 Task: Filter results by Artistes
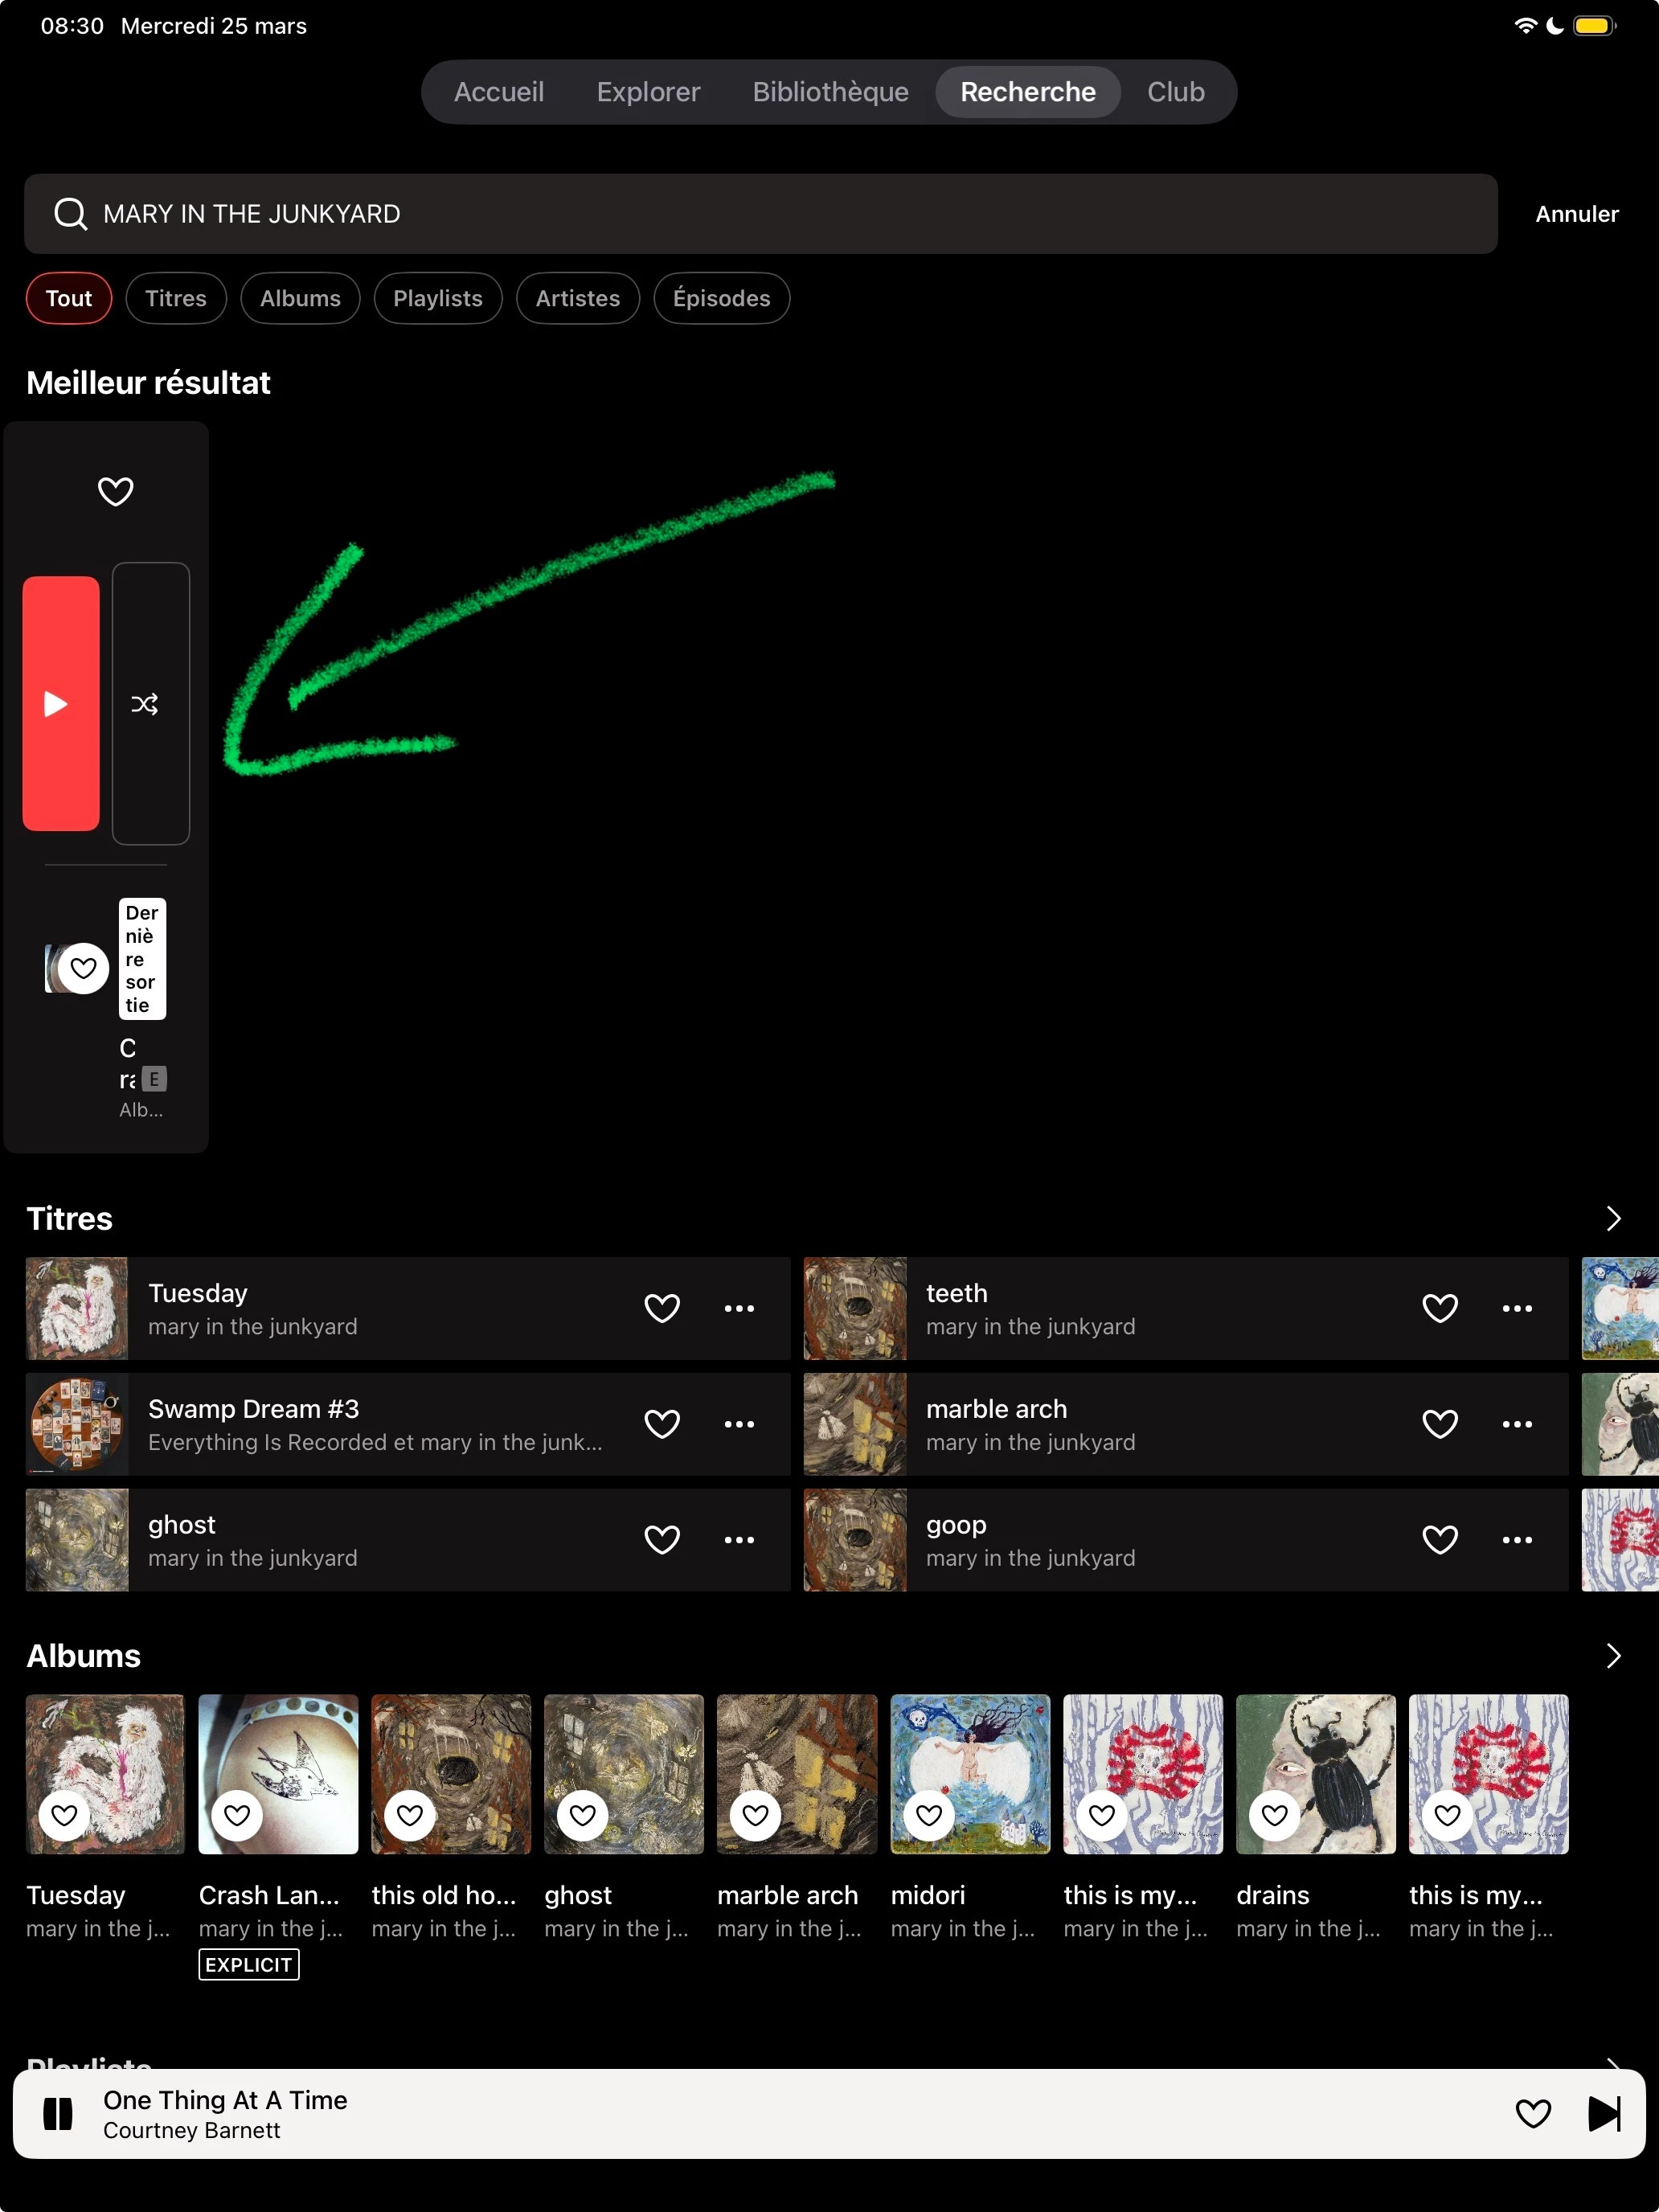577,298
